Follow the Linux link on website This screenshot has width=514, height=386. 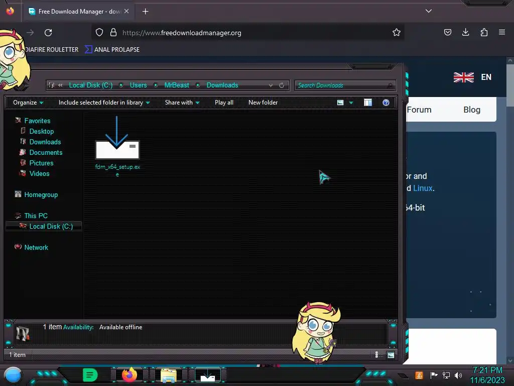point(423,188)
